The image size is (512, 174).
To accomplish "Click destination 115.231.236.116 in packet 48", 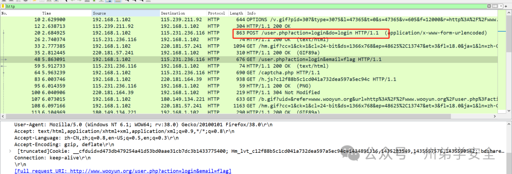I will tap(183, 59).
